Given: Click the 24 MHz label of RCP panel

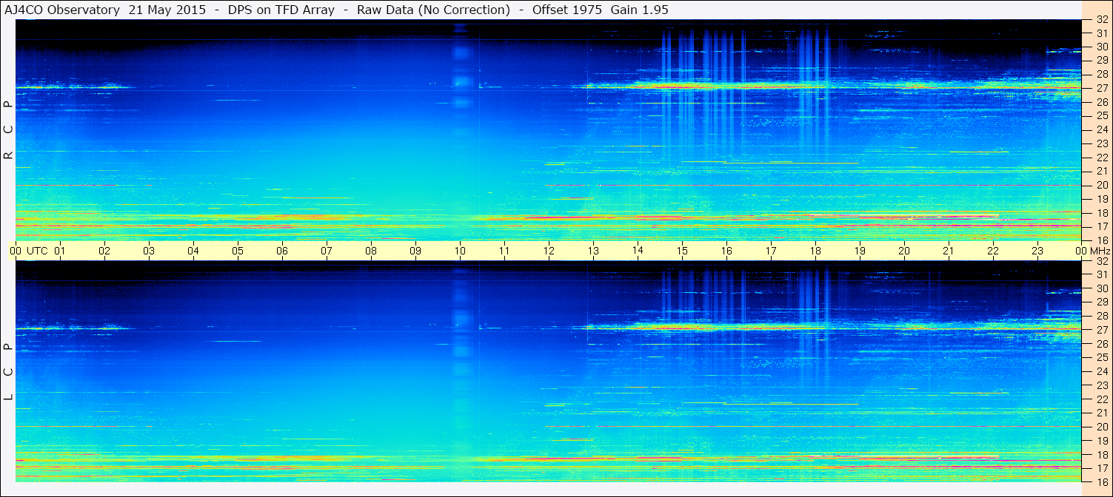Looking at the screenshot, I should [1102, 129].
